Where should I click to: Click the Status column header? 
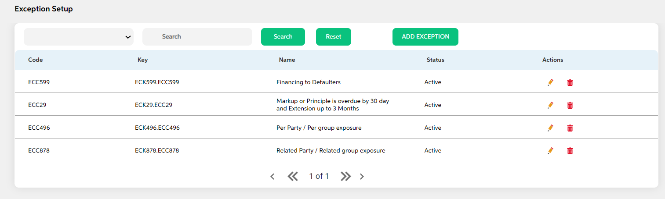click(x=436, y=60)
